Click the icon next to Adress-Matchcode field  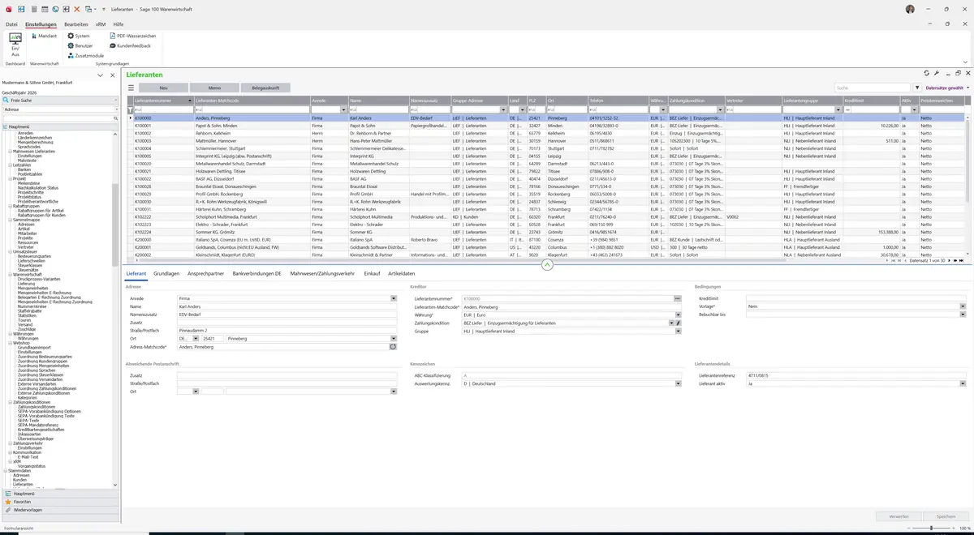click(x=393, y=347)
